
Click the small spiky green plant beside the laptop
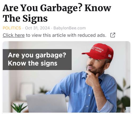19,107
